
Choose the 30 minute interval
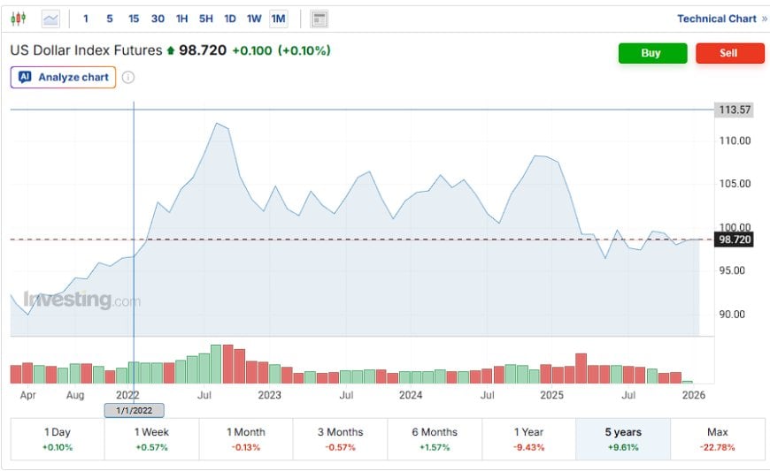click(x=158, y=19)
